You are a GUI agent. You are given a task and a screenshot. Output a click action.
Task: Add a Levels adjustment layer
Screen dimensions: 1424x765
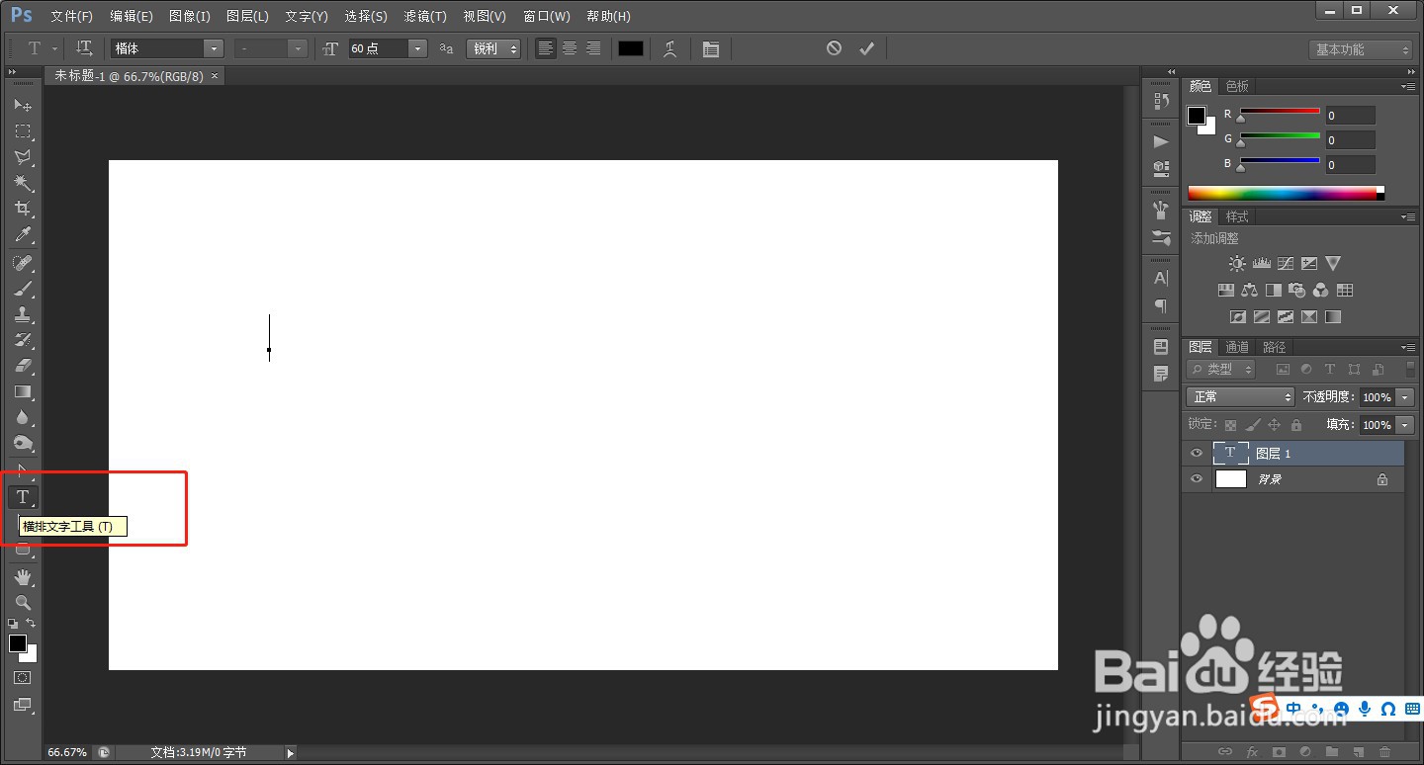click(1261, 264)
